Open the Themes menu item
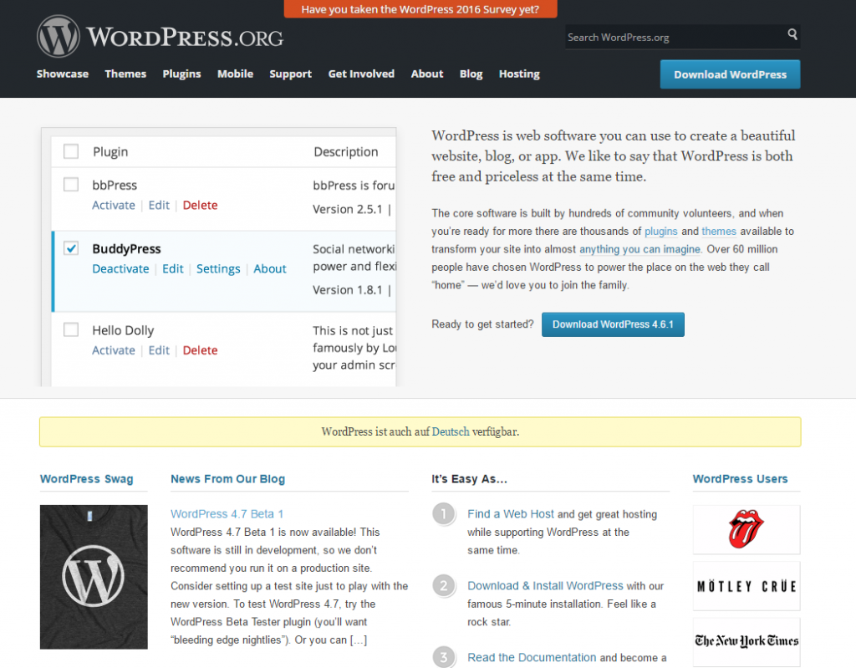 click(x=125, y=74)
